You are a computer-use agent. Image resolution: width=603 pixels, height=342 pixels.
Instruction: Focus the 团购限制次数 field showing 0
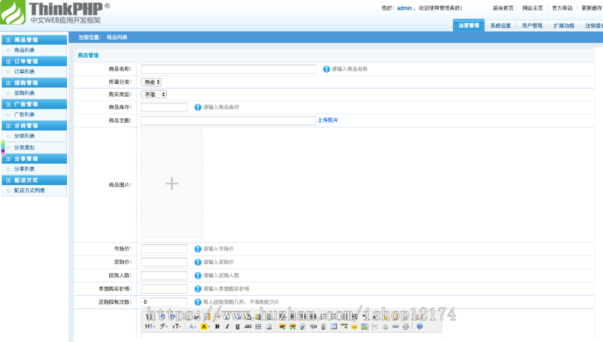164,302
